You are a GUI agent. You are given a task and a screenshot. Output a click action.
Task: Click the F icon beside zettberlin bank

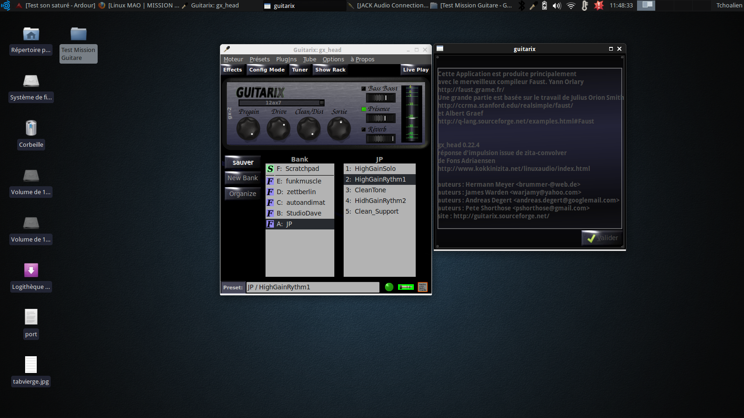coord(270,192)
